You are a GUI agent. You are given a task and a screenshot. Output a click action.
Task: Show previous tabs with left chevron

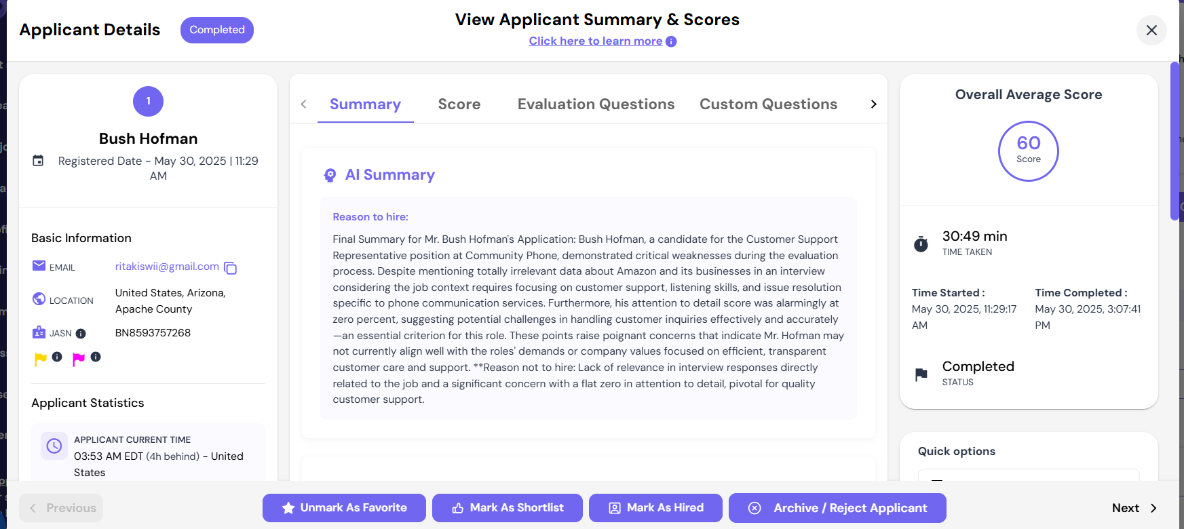303,104
